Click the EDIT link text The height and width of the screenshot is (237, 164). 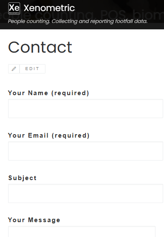click(x=32, y=69)
